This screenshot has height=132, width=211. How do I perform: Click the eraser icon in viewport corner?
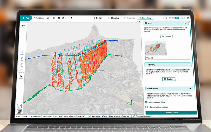[19, 106]
